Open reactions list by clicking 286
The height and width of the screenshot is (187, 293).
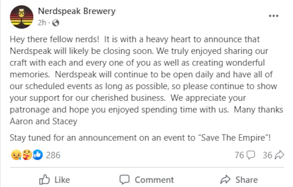53,155
